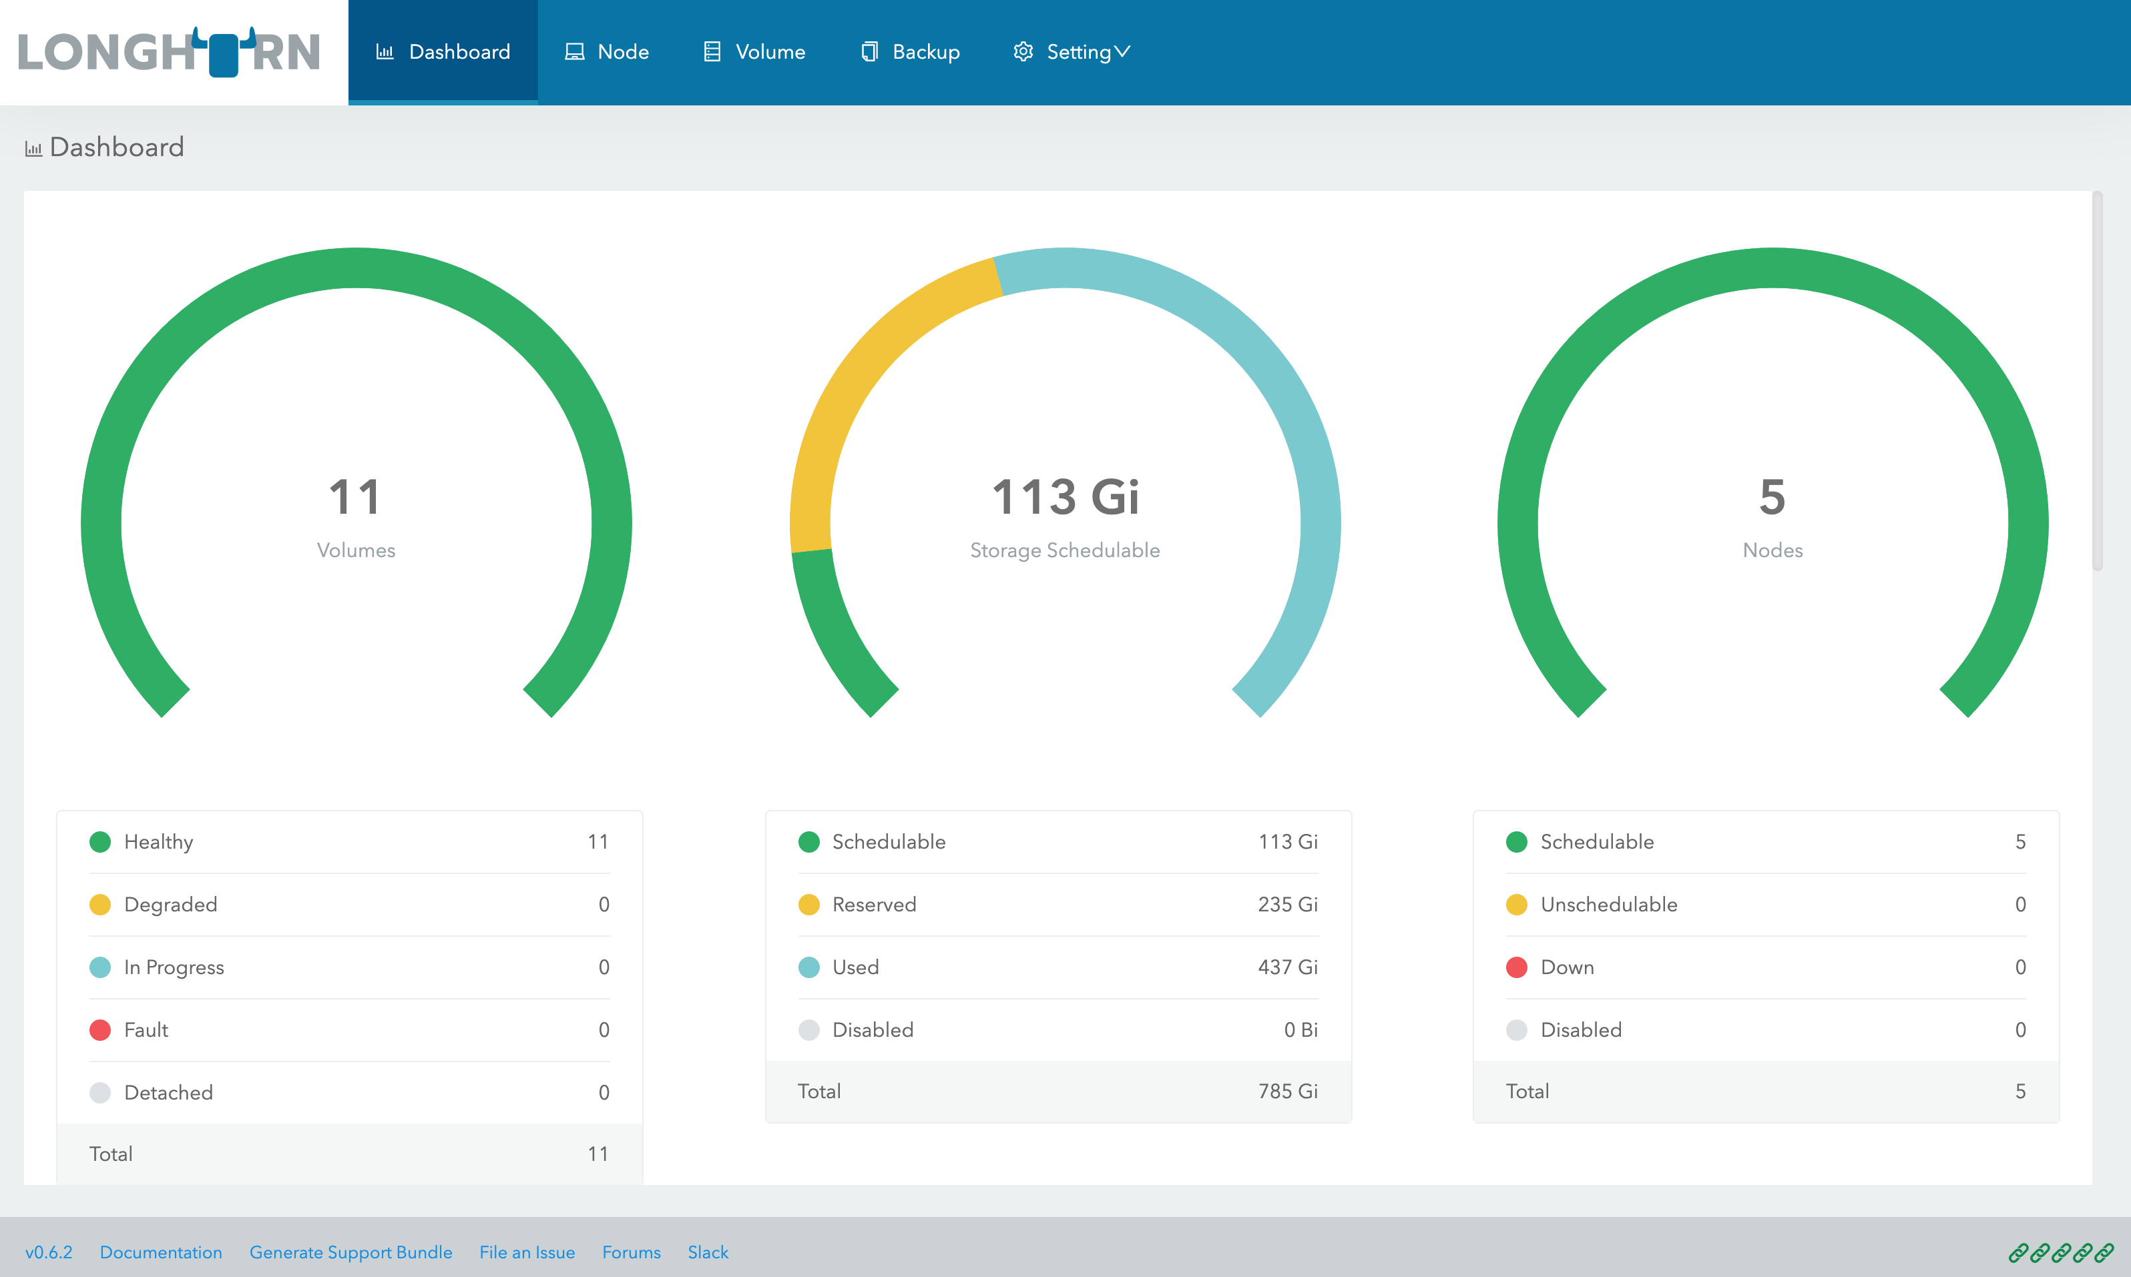Viewport: 2131px width, 1277px height.
Task: Click the Backup copy icon in navbar
Action: point(870,51)
